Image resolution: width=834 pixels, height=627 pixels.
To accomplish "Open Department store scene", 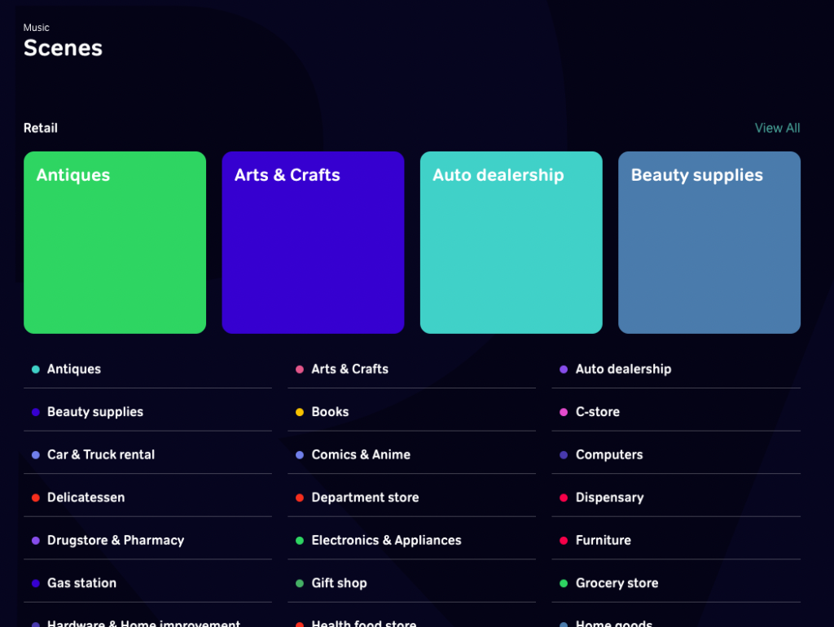I will coord(411,498).
